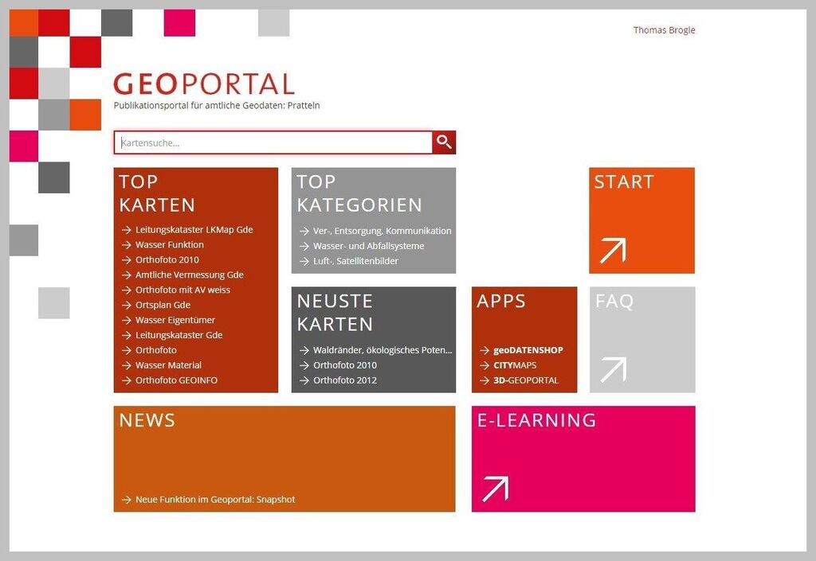Open the E-LEARNING arrow icon
This screenshot has width=816, height=561.
(x=495, y=487)
